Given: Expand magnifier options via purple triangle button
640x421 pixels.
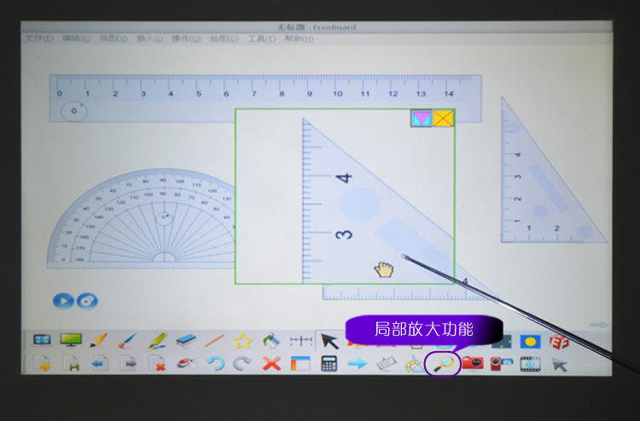Looking at the screenshot, I should [421, 118].
